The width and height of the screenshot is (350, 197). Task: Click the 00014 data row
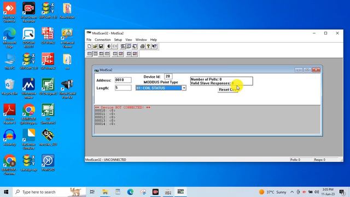click(105, 124)
